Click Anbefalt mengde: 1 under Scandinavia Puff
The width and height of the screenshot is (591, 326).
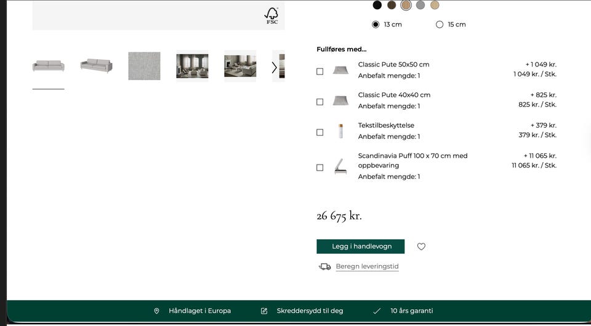[x=389, y=177]
